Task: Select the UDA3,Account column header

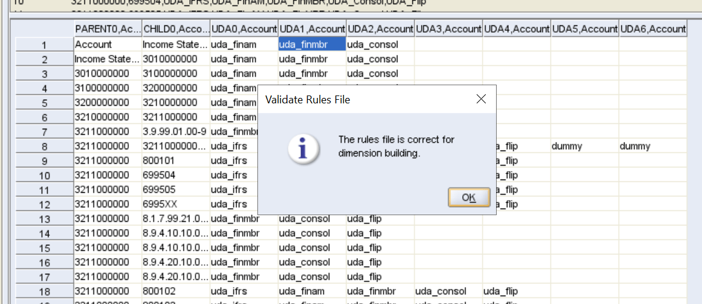Action: [x=448, y=29]
